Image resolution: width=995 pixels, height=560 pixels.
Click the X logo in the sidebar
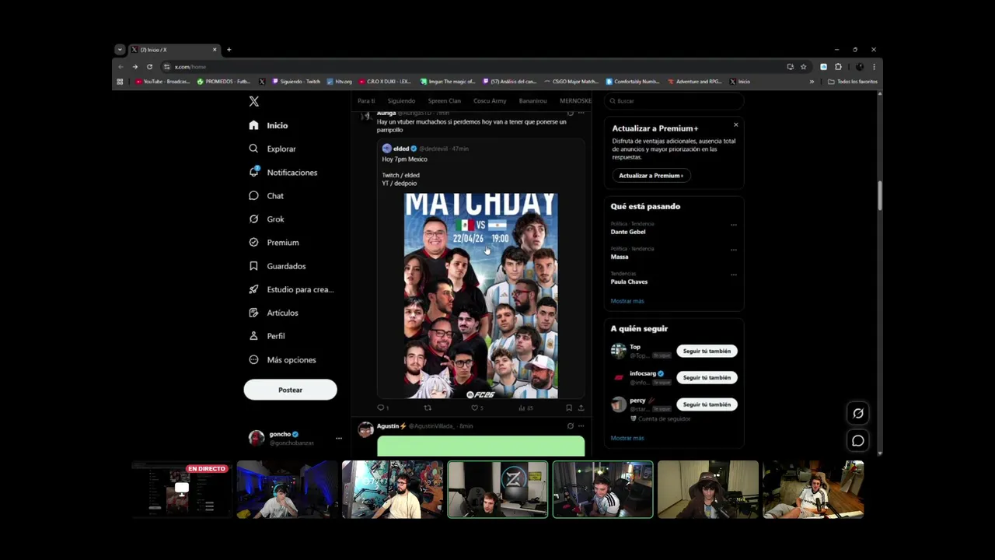[254, 101]
